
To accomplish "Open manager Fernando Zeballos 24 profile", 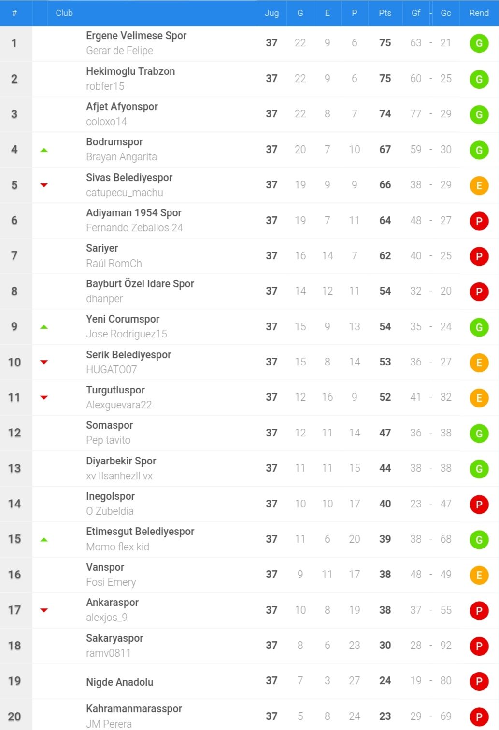I will [134, 228].
